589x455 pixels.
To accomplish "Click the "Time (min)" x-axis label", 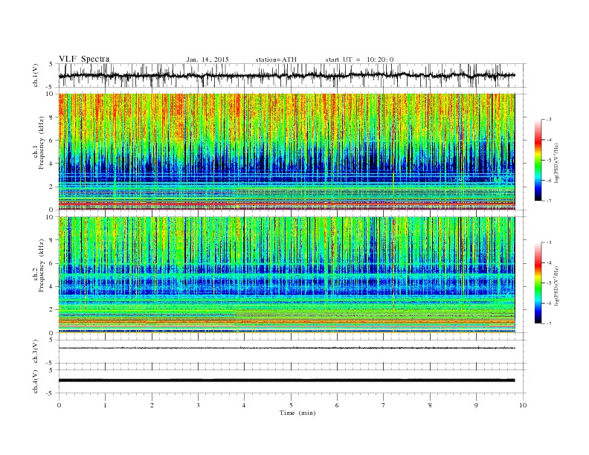I will tap(297, 413).
